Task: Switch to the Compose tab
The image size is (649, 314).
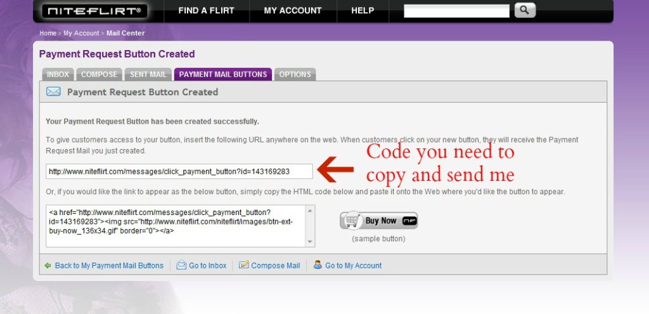Action: [x=99, y=75]
